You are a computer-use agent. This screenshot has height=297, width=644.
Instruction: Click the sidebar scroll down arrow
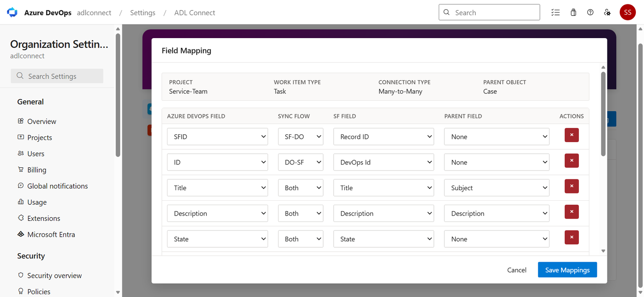pos(118,292)
